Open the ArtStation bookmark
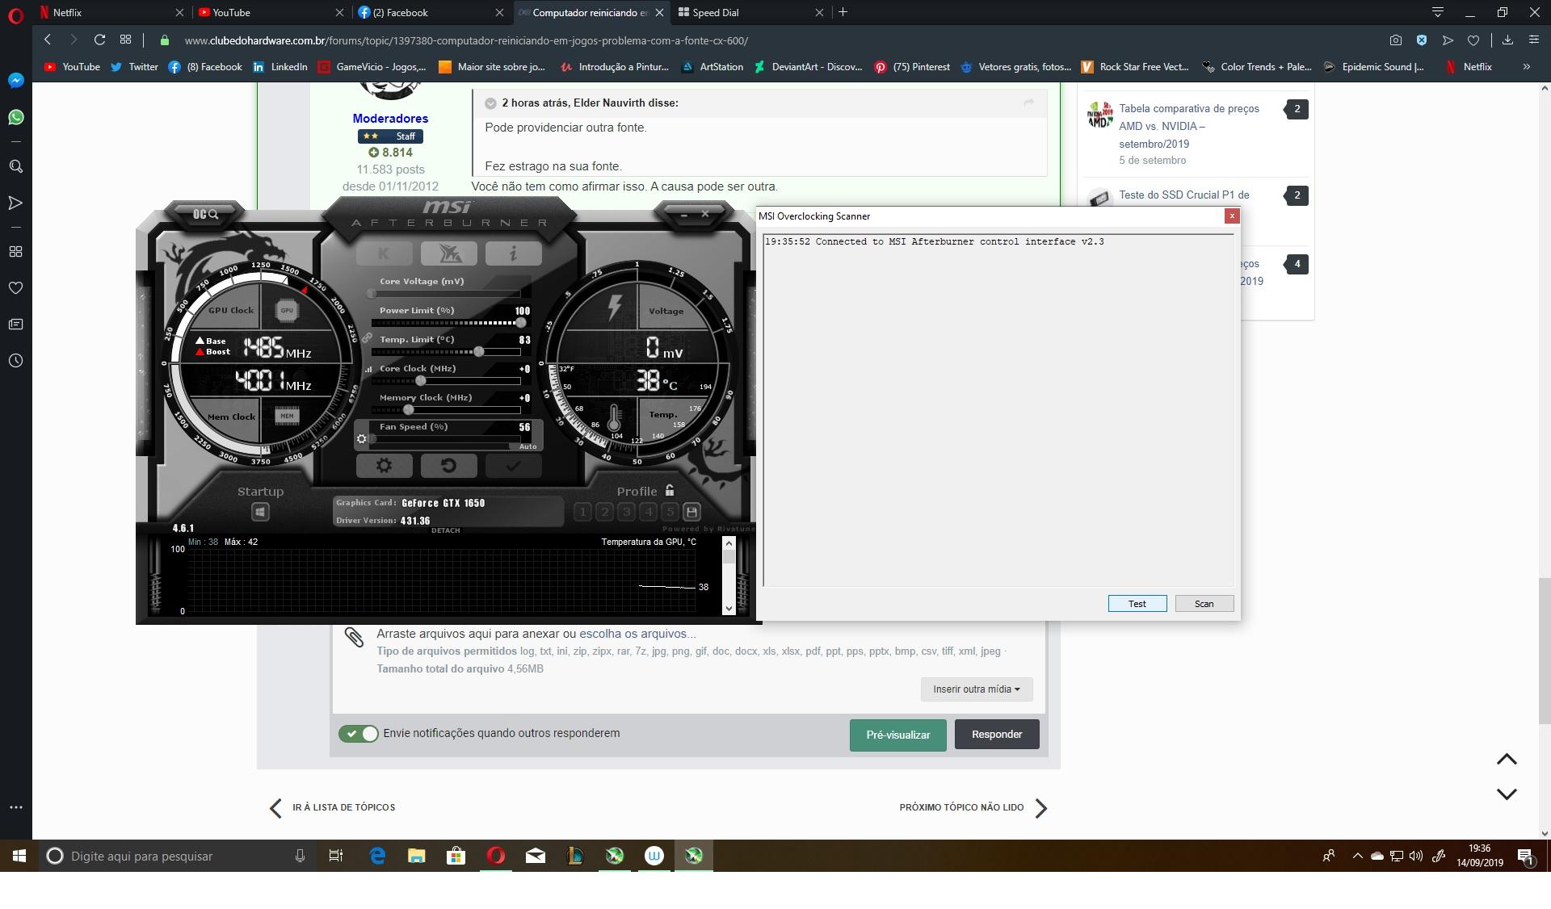This screenshot has height=909, width=1551. coord(712,67)
